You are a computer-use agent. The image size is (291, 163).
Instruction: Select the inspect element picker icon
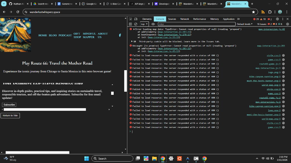pyautogui.click(x=131, y=19)
